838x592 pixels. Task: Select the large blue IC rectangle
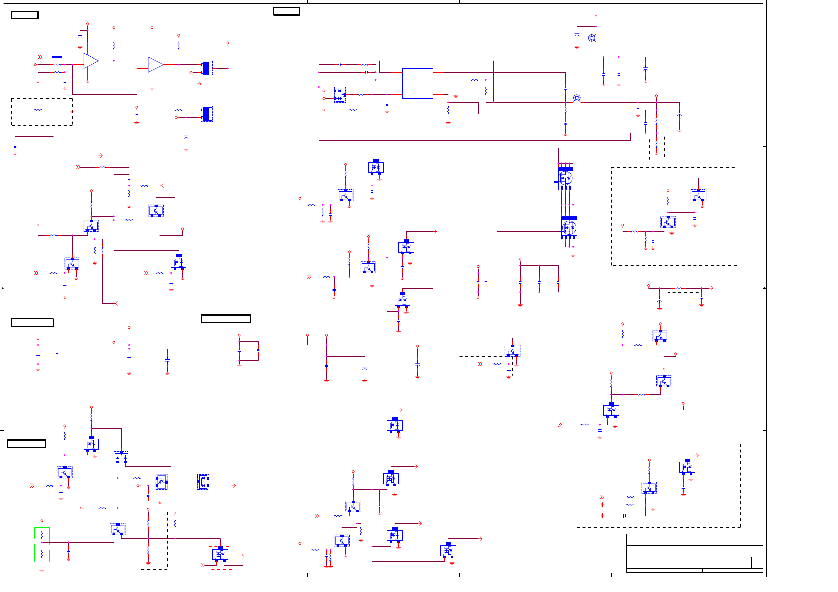[418, 84]
